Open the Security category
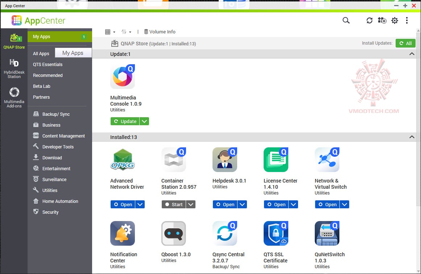Image resolution: width=421 pixels, height=274 pixels. coord(46,212)
